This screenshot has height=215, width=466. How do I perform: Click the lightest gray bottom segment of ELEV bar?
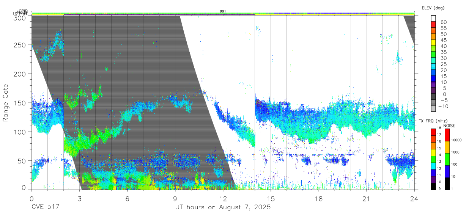click(433, 108)
